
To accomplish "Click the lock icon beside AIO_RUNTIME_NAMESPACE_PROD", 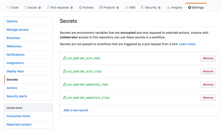I will pyautogui.click(x=65, y=84).
